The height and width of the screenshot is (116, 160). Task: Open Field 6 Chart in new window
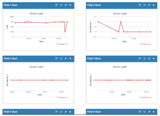pos(140,112)
